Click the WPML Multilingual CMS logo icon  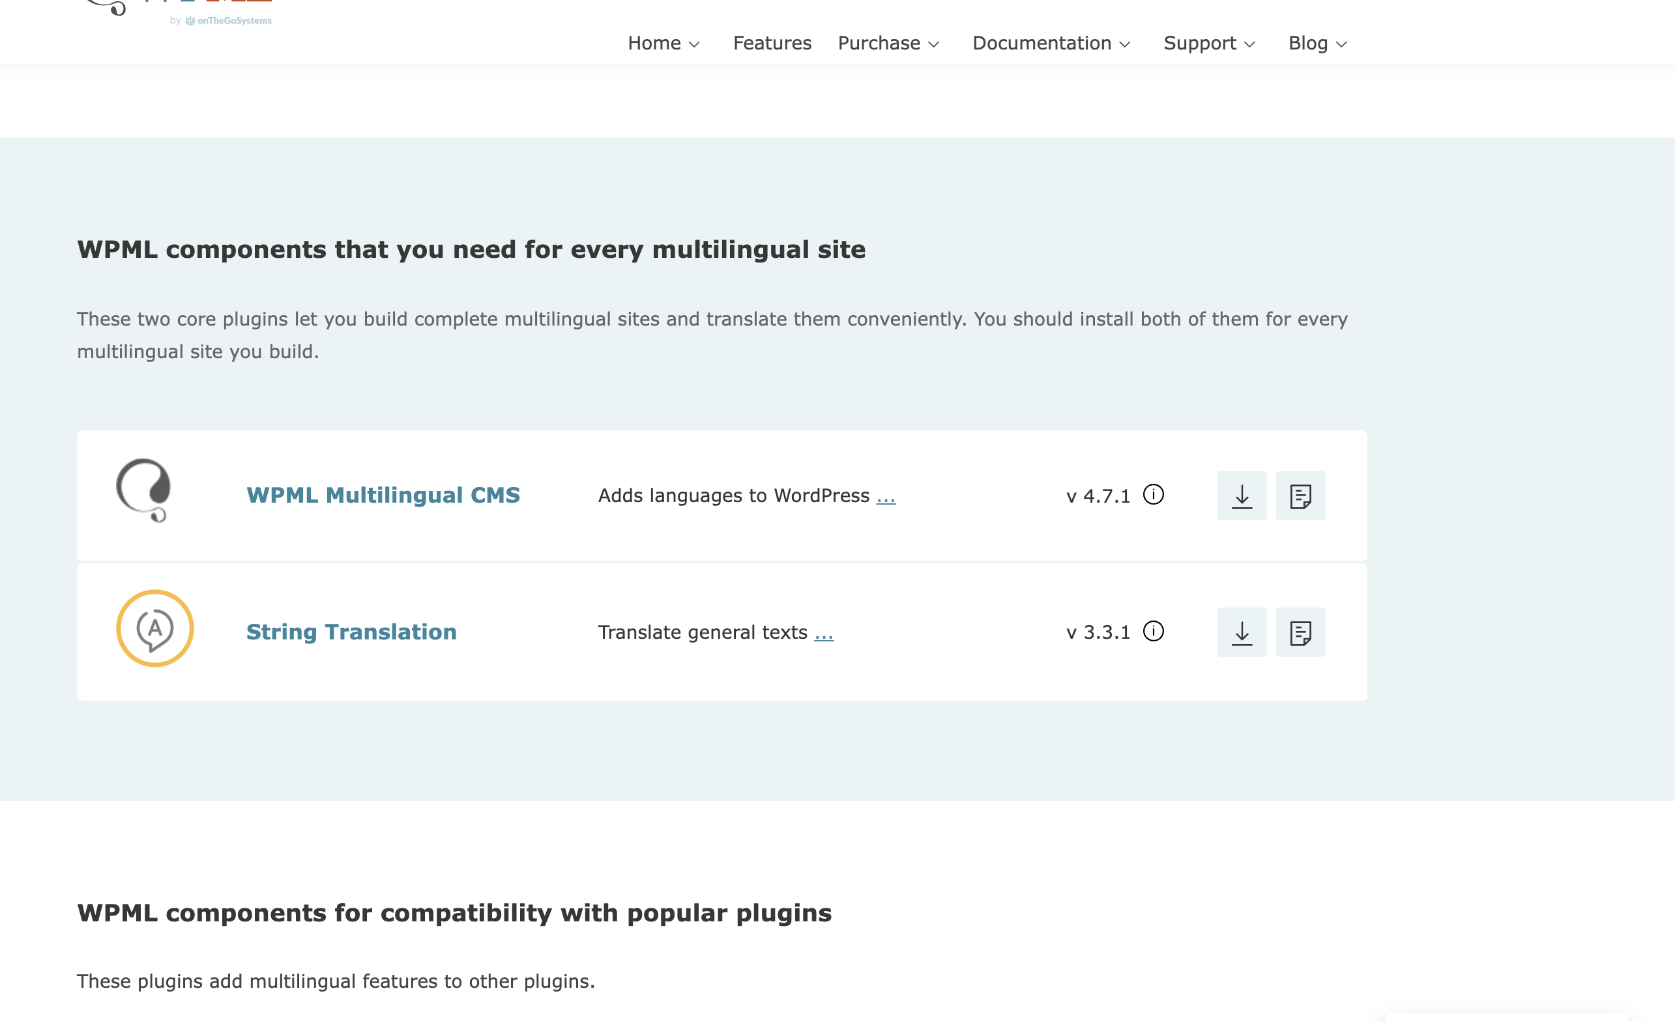143,490
